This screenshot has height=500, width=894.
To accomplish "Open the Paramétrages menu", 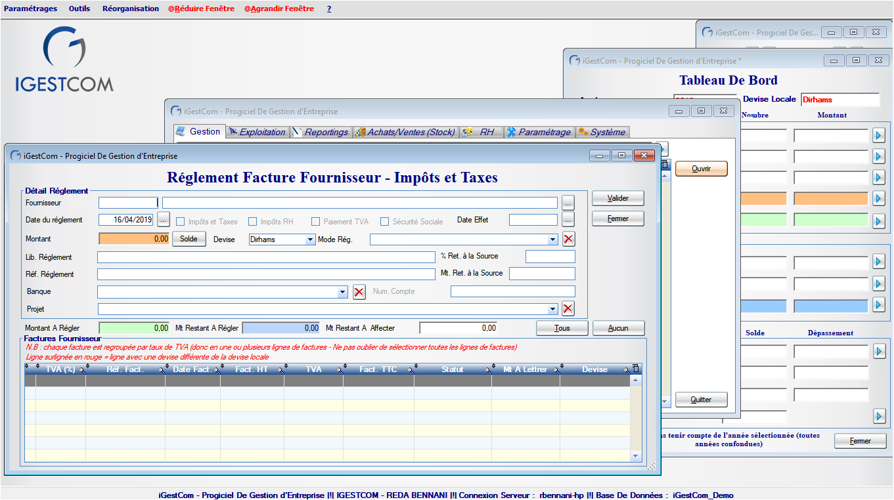I will click(31, 9).
